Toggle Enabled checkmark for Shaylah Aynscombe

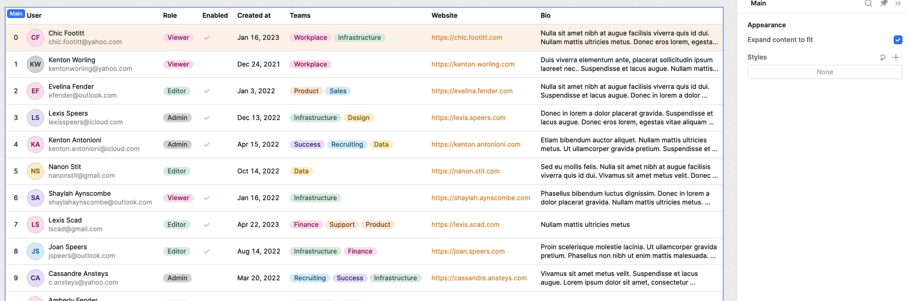[207, 198]
